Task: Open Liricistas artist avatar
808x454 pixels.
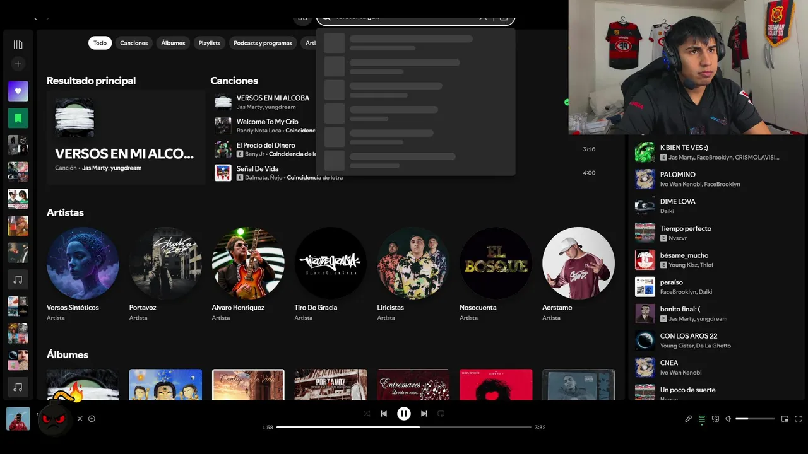Action: 413,263
